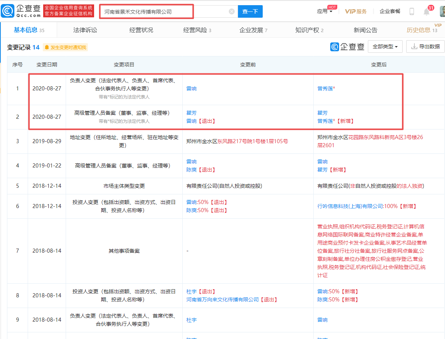Click the bell change-notification alert

click(65, 47)
